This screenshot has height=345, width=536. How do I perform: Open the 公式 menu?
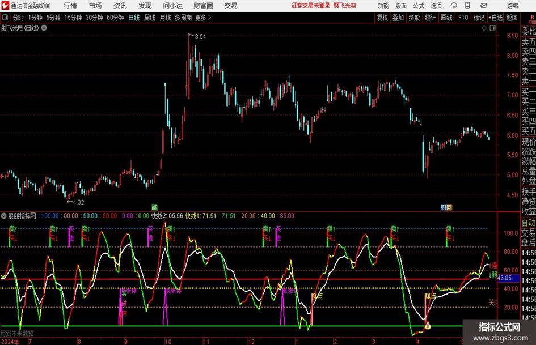point(419,6)
